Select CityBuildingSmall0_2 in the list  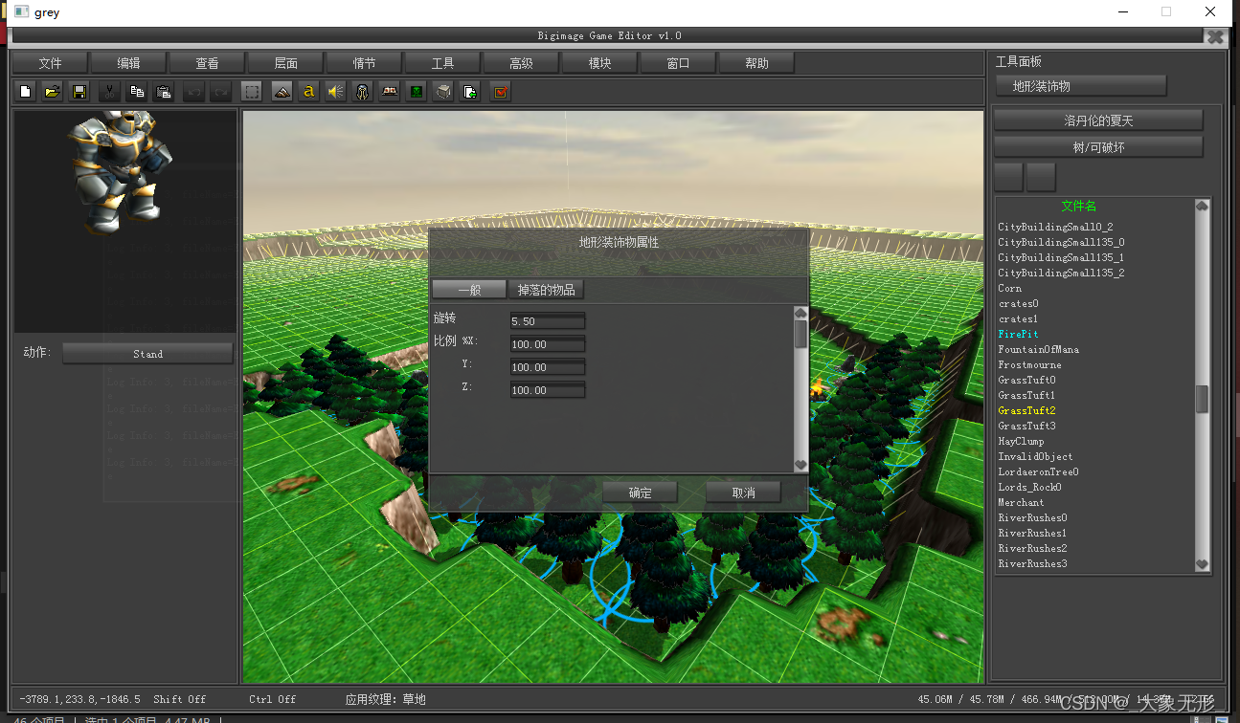click(1055, 228)
